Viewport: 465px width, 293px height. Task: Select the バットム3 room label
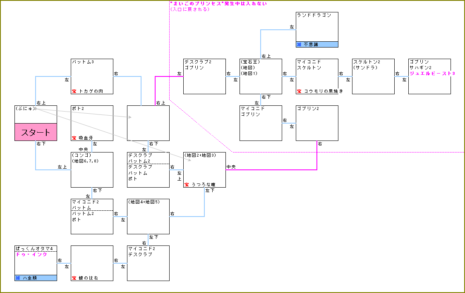click(x=83, y=62)
